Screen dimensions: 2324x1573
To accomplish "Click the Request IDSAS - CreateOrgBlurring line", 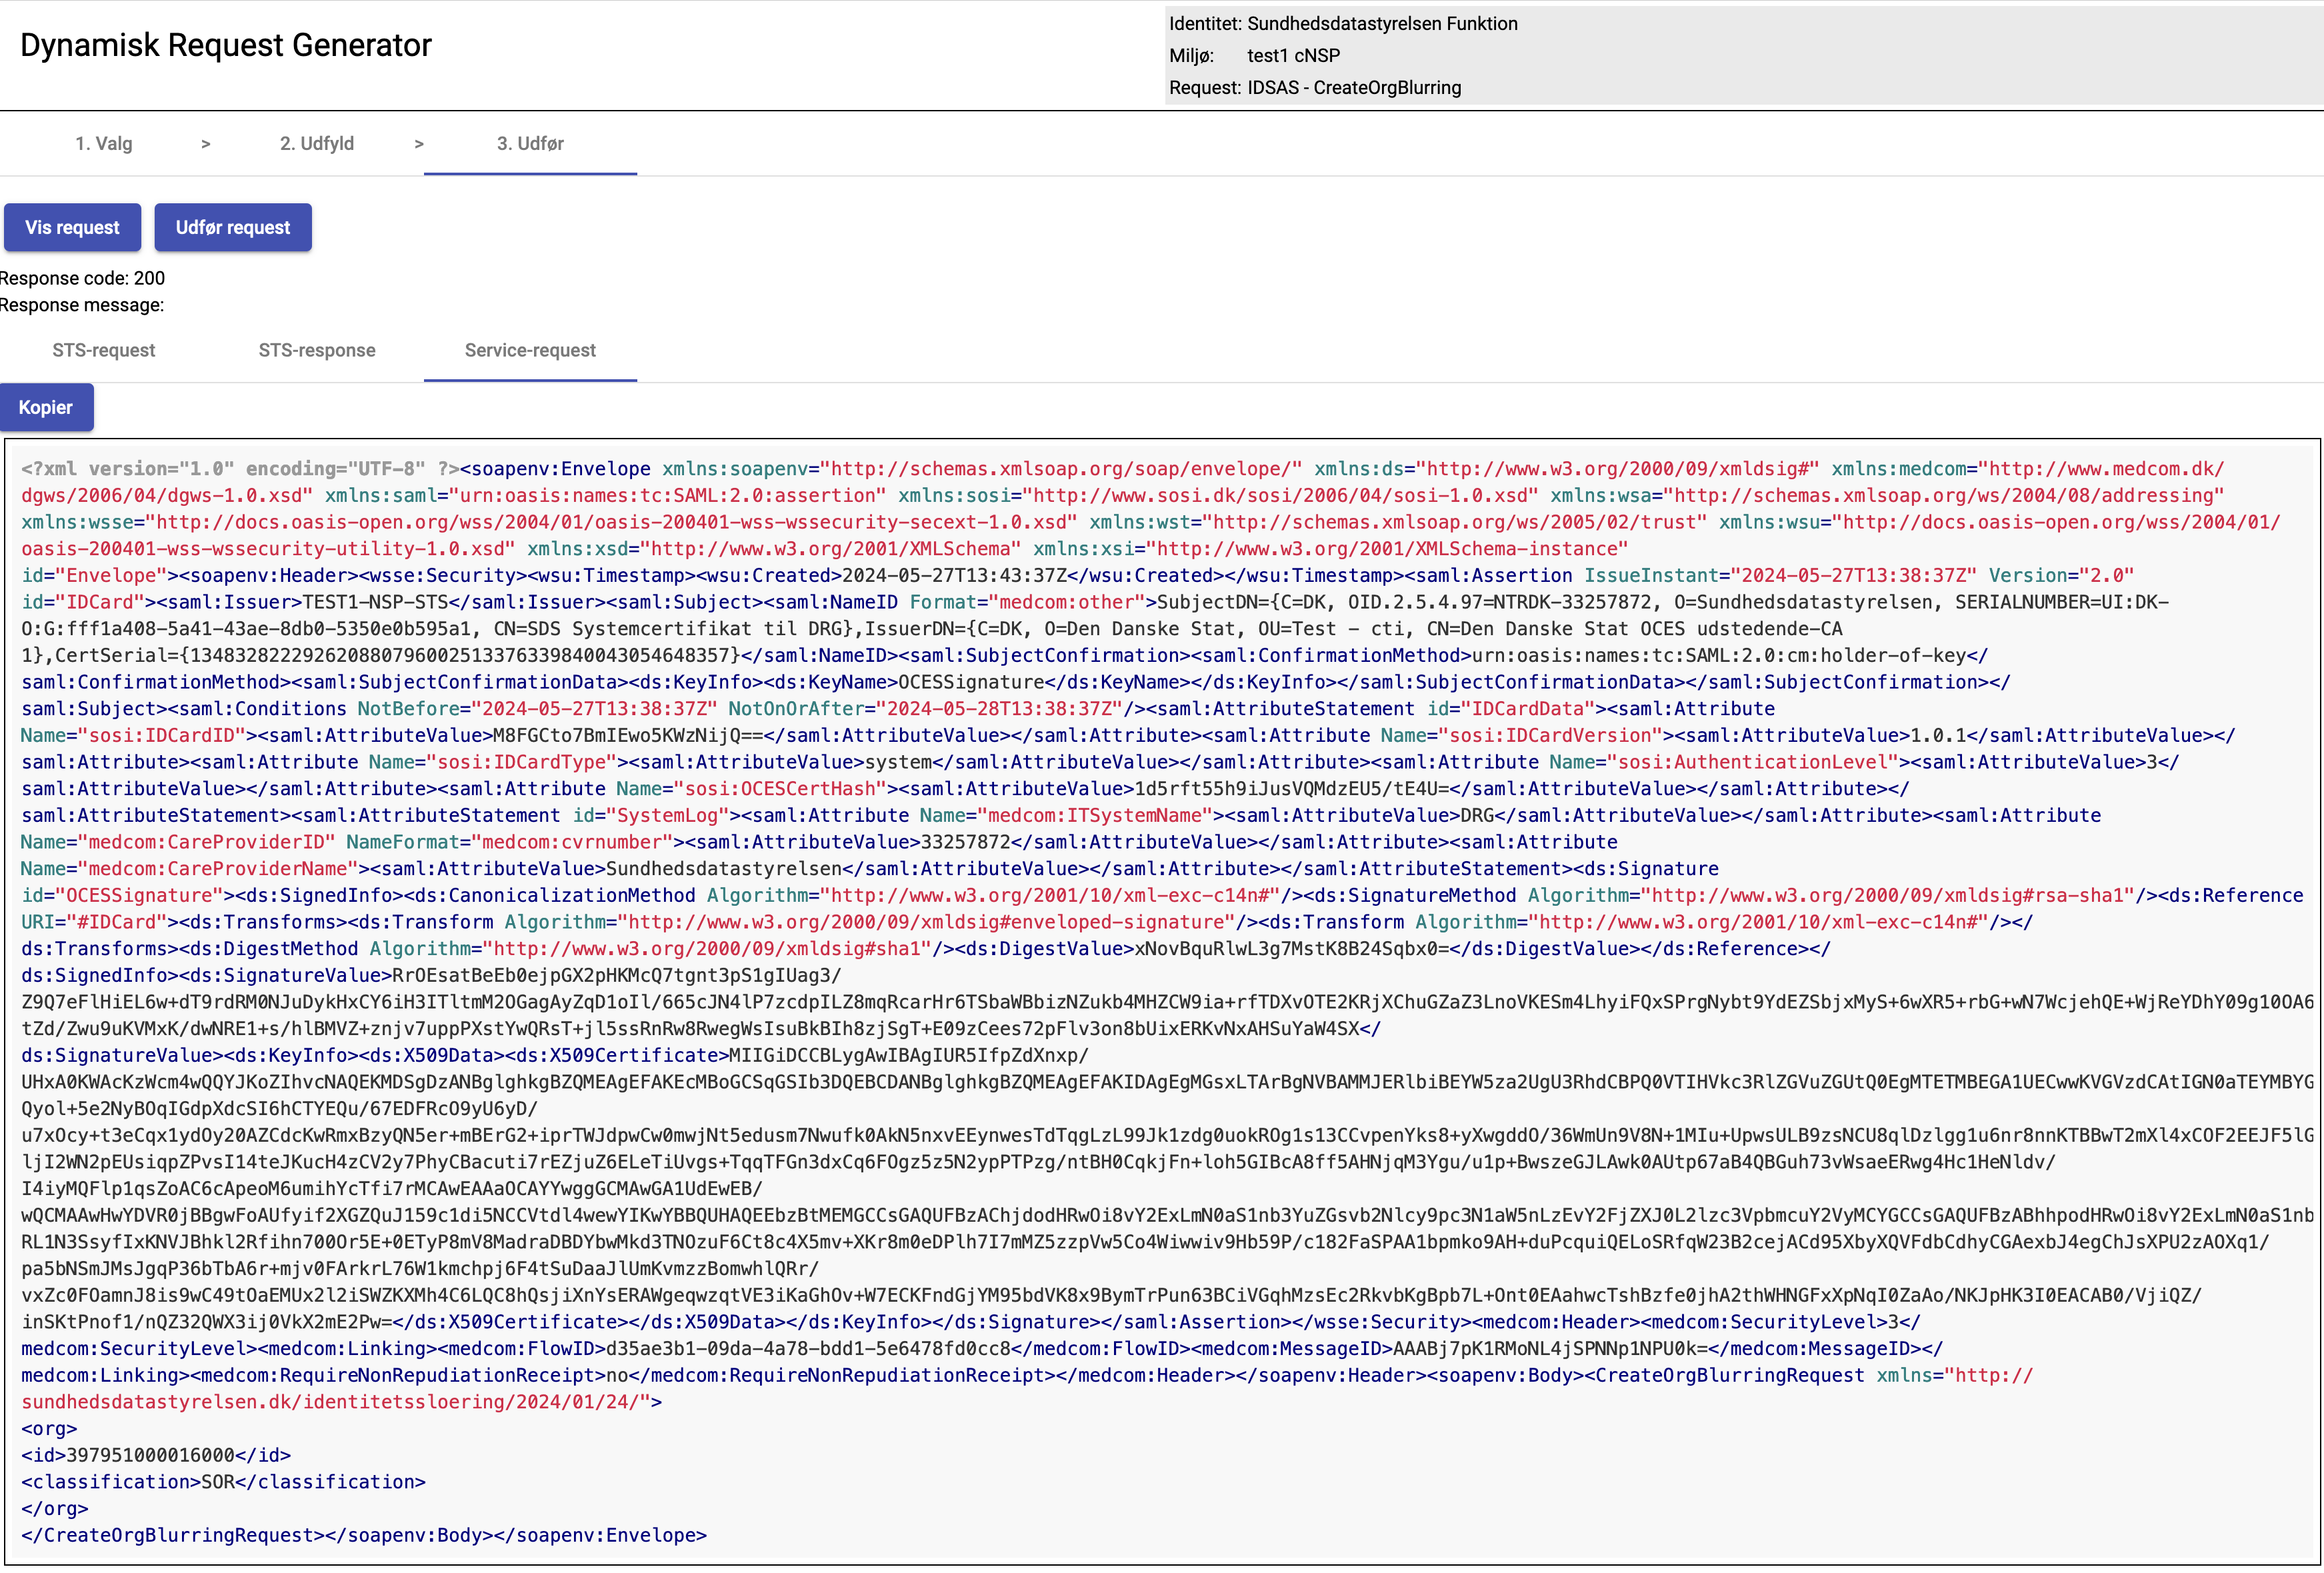I will (x=1315, y=88).
